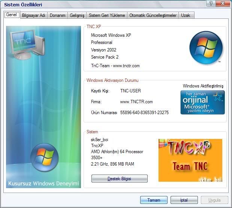232x208 pixels.
Task: Click the TNC-USER registered name
Action: [130, 91]
